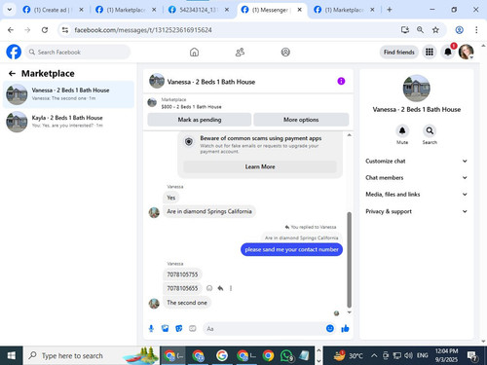This screenshot has height=365, width=487.
Task: Click the taskbar volume icon
Action: tap(408, 355)
